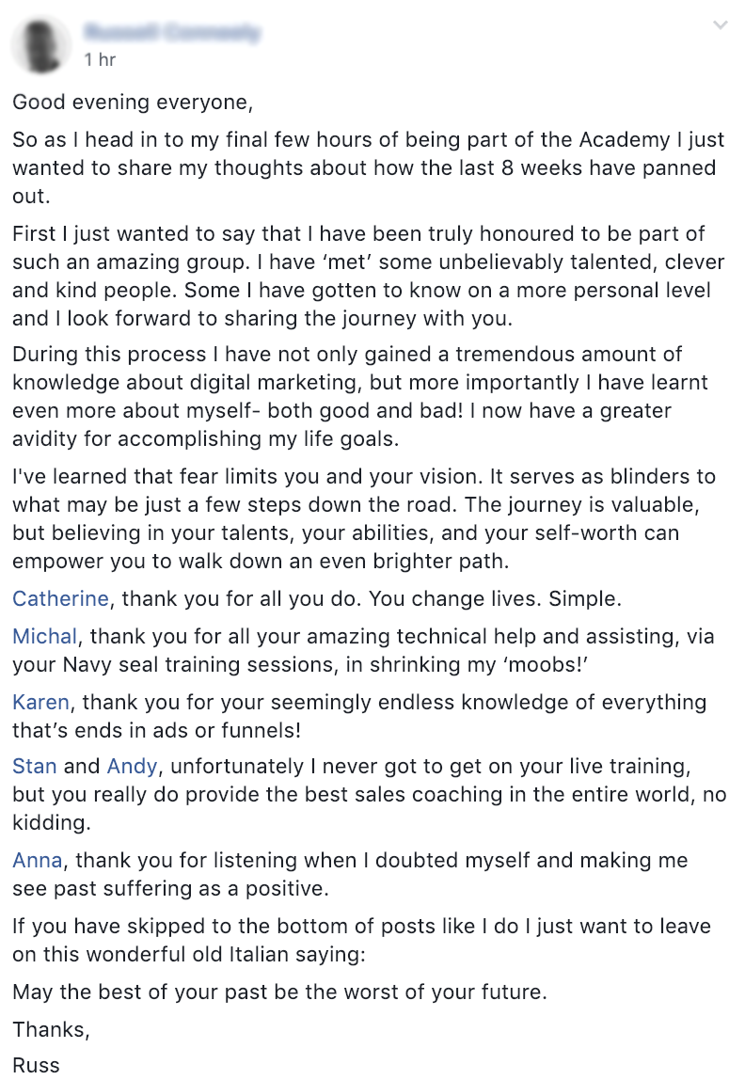Click the 'May the best of your past' line
The width and height of the screenshot is (745, 1080).
click(x=279, y=992)
